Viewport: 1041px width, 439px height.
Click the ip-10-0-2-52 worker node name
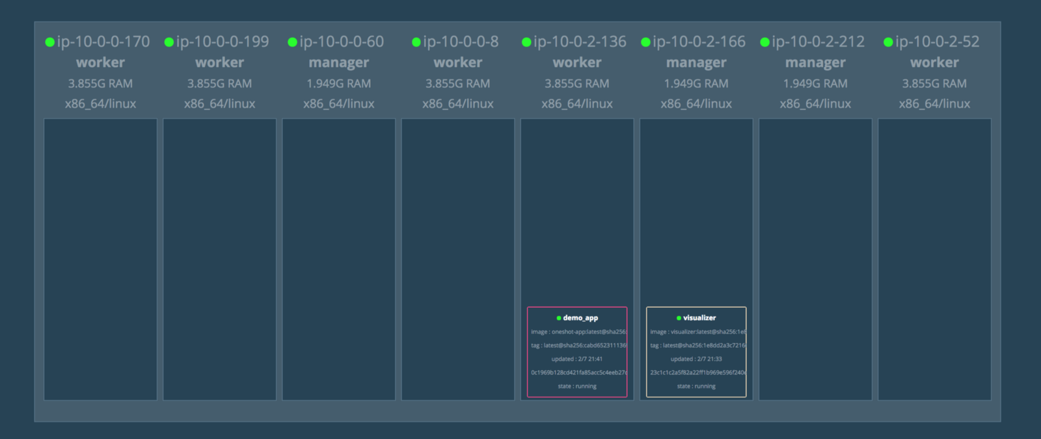pos(937,42)
